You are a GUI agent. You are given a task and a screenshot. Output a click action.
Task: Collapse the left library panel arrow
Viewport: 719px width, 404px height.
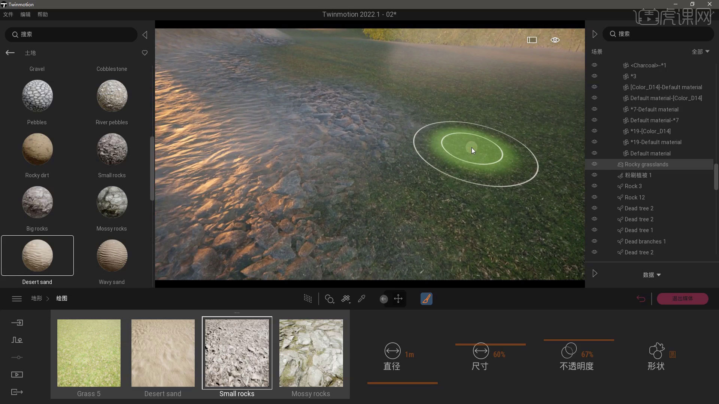(145, 35)
